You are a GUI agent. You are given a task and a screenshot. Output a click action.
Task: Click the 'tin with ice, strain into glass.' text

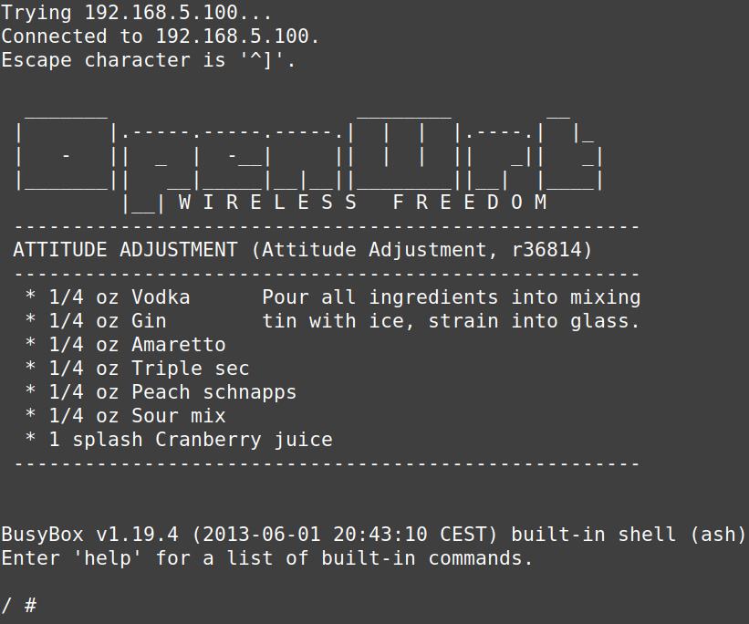(x=451, y=321)
